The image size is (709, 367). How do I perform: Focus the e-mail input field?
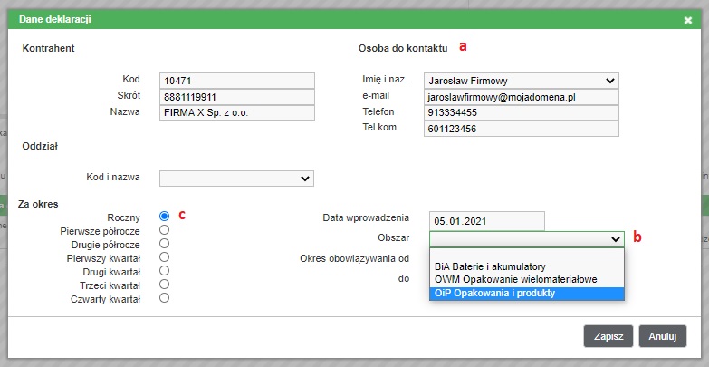click(x=520, y=96)
